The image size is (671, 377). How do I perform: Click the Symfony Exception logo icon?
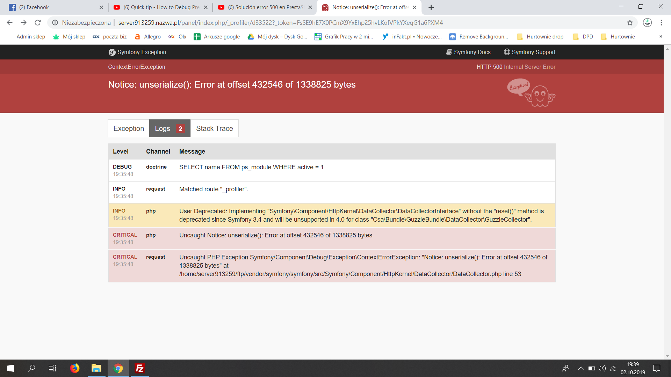pyautogui.click(x=112, y=52)
